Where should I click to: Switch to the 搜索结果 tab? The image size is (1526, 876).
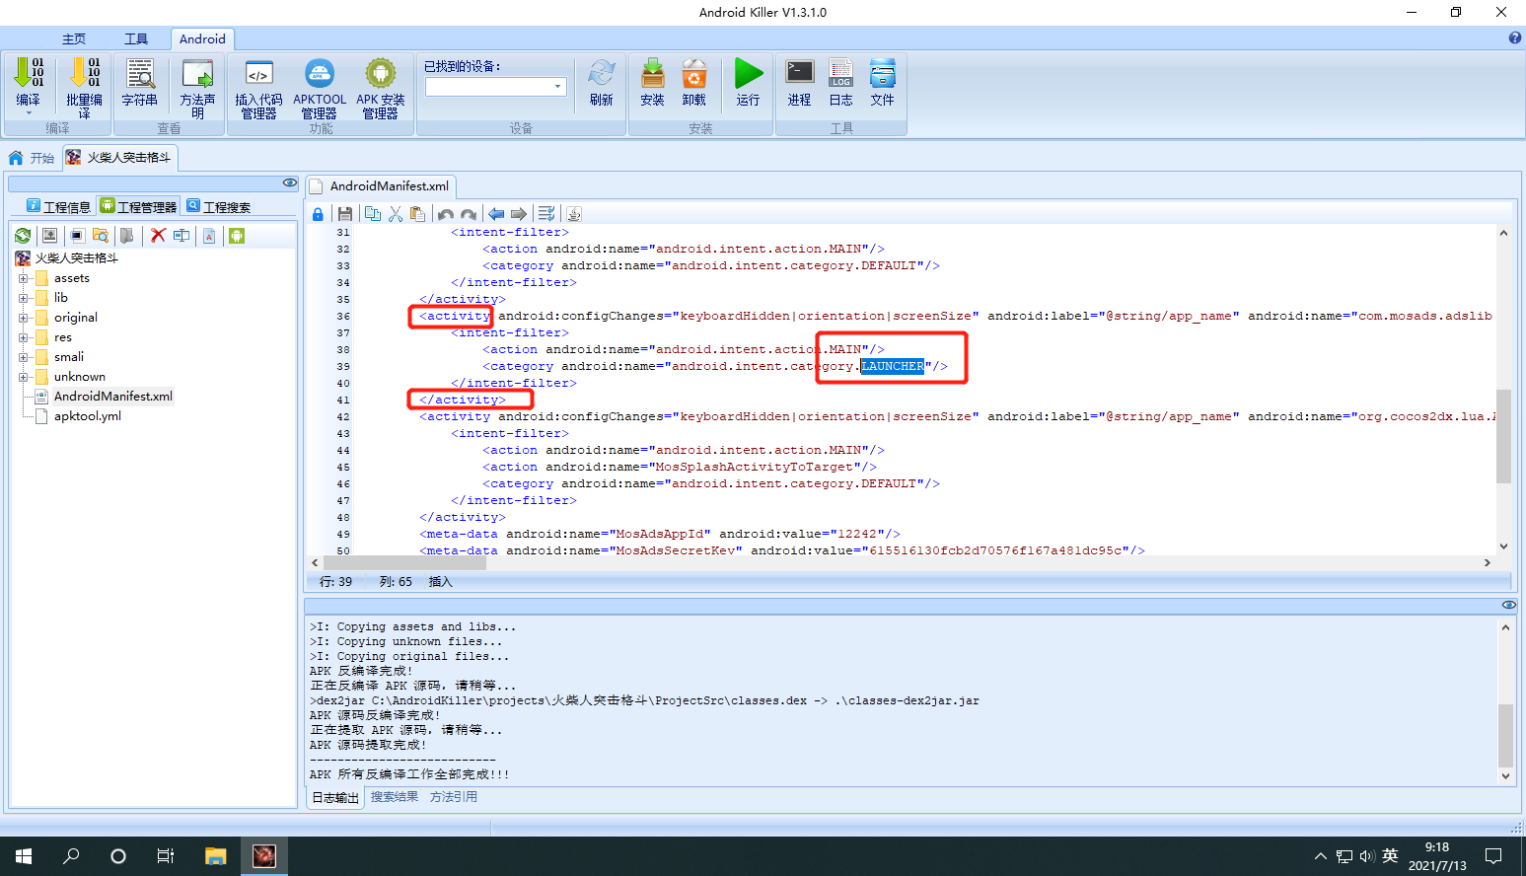click(x=395, y=797)
